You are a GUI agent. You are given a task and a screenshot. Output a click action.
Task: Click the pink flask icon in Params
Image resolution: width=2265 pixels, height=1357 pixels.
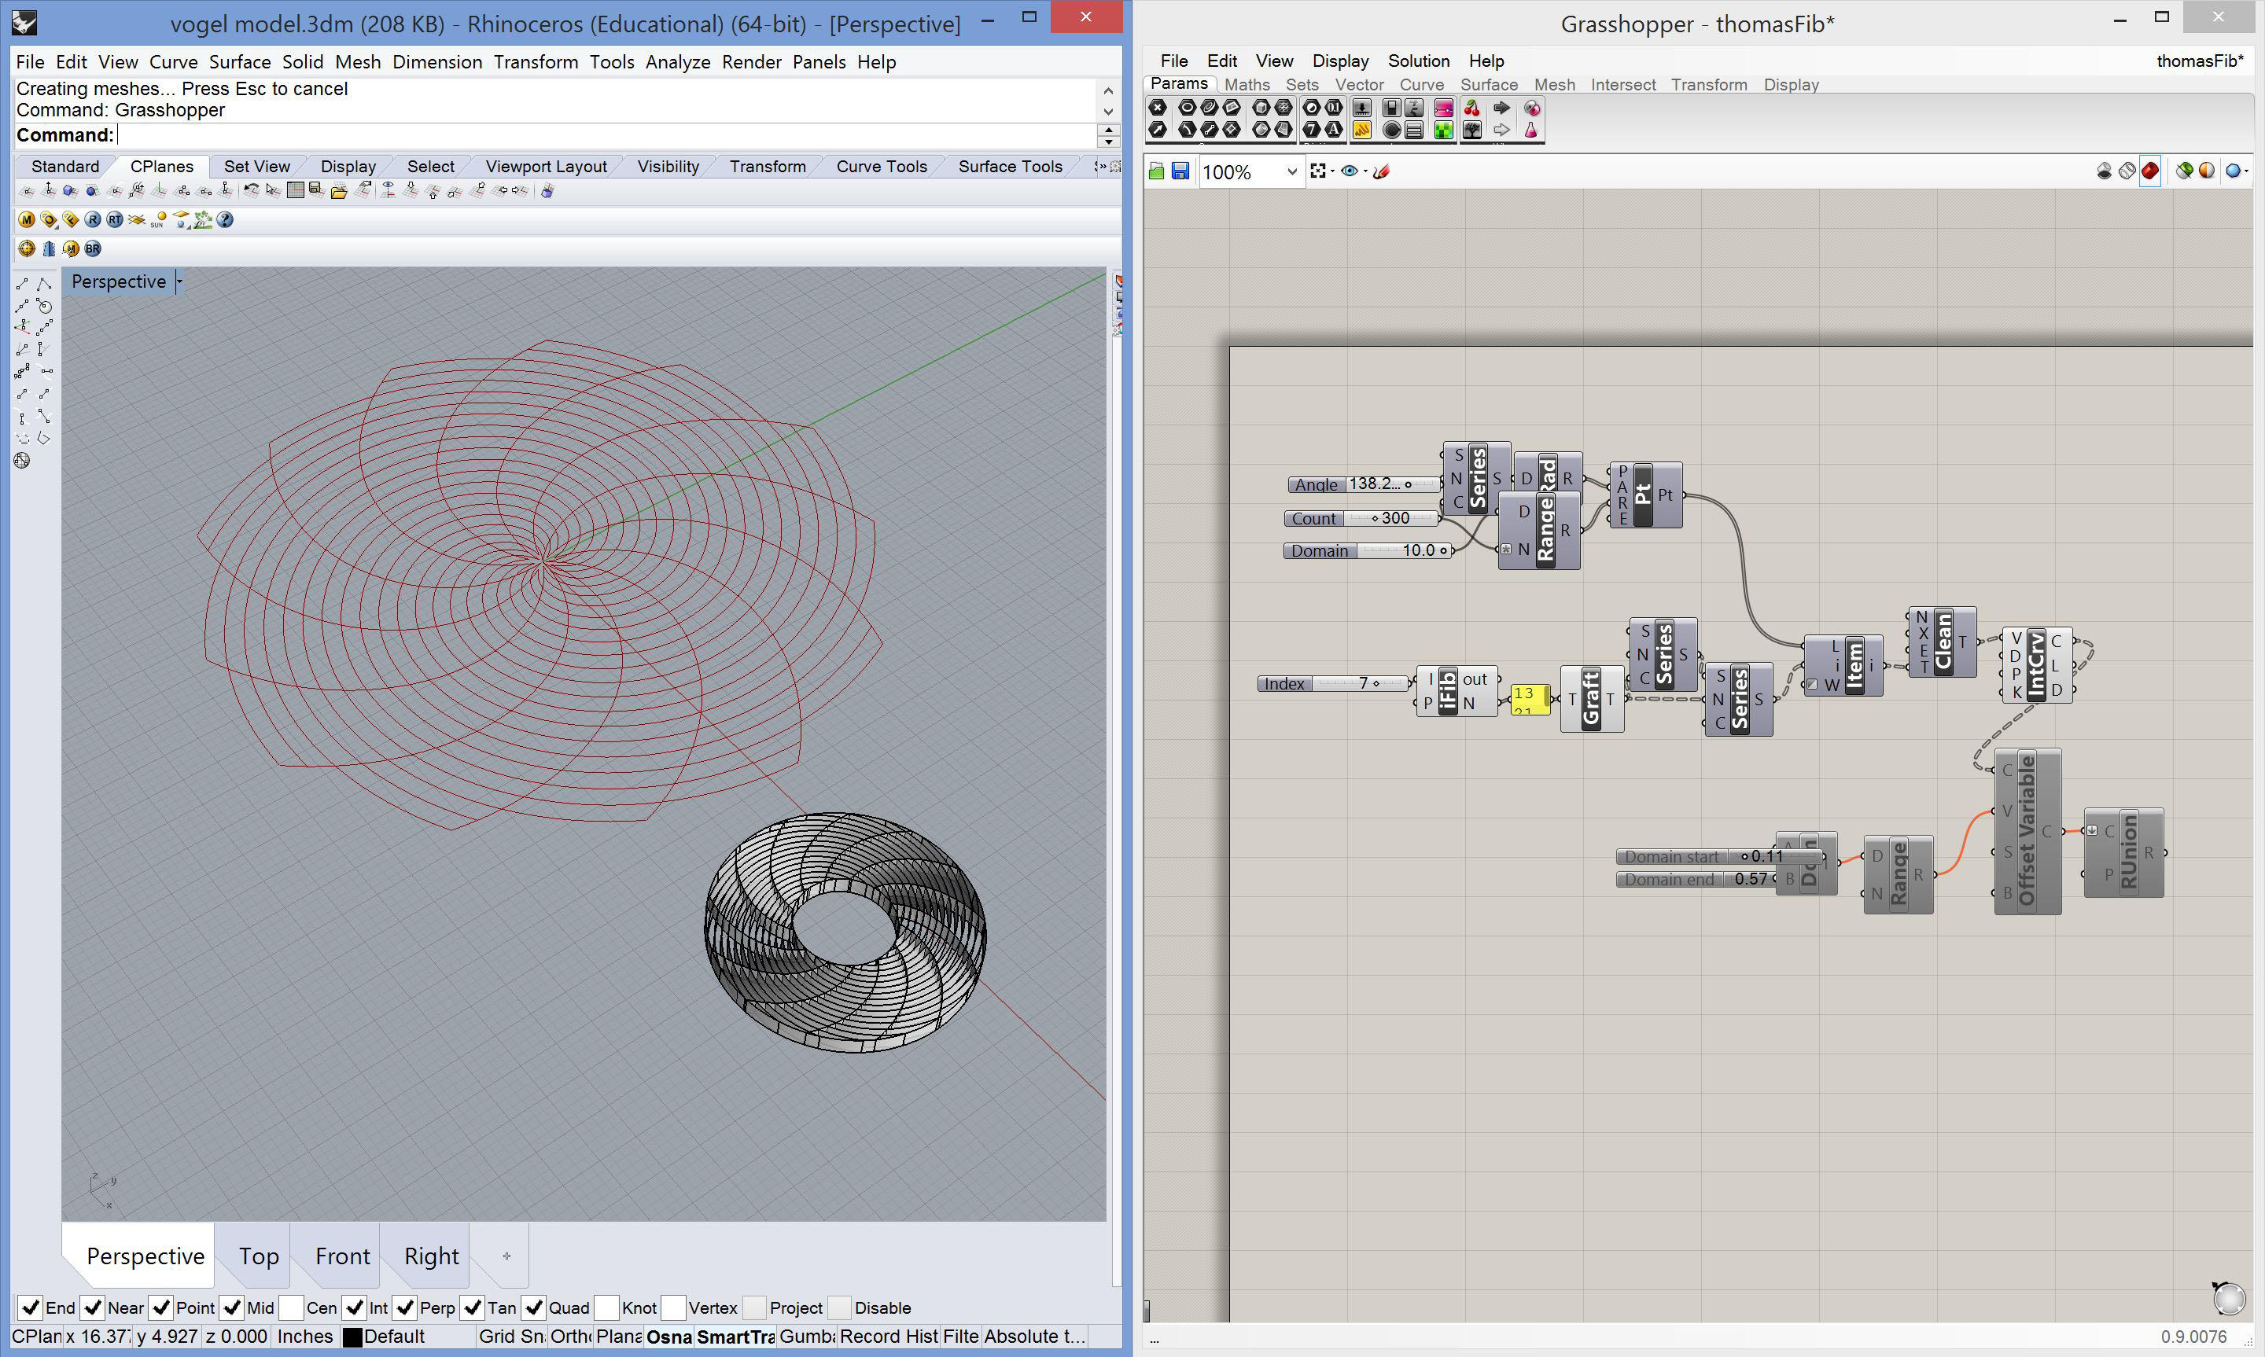tap(1530, 131)
